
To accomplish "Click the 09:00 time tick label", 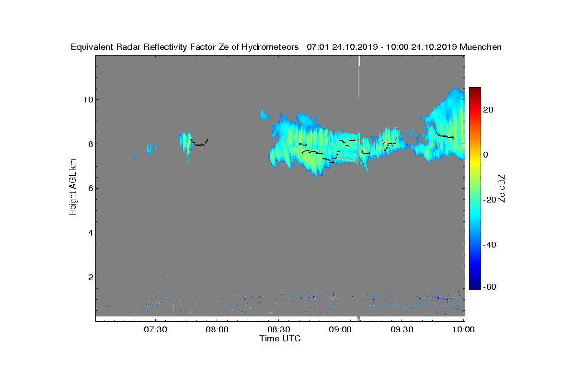I will (340, 330).
